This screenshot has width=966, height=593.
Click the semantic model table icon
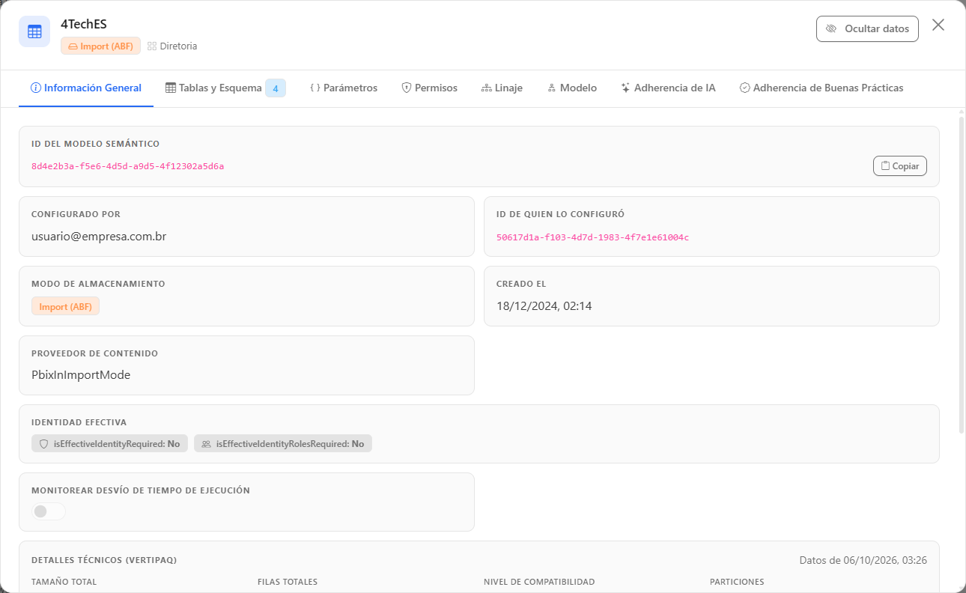coord(34,31)
